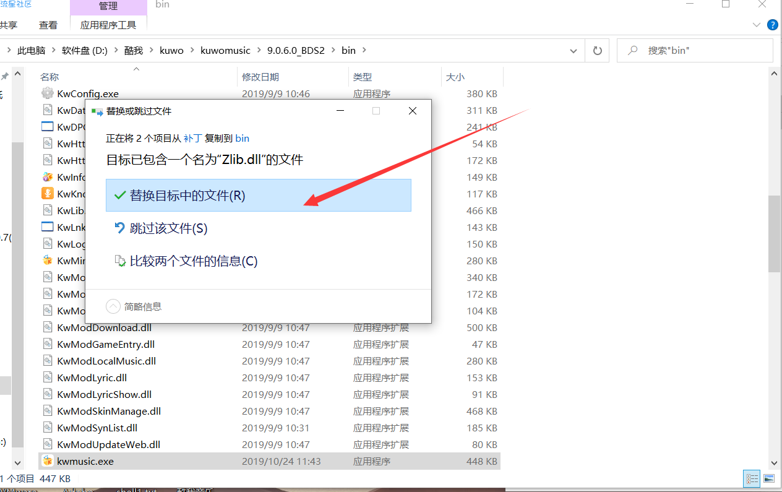Navigate to the 9.0.6.0_BDS2 folder breadcrumb

click(x=296, y=51)
